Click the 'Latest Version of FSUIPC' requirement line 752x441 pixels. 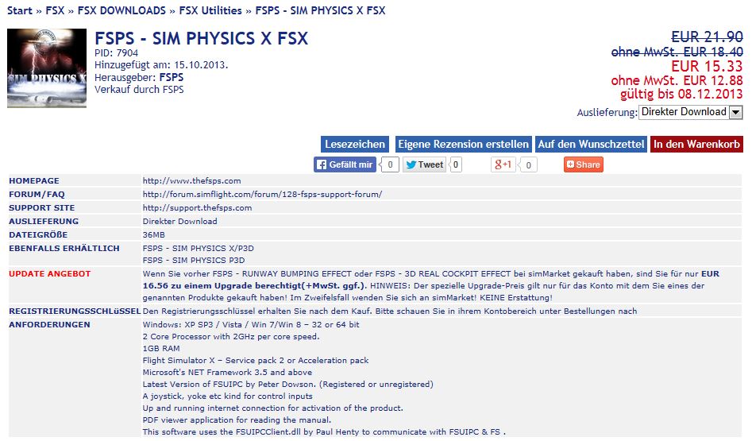point(287,385)
